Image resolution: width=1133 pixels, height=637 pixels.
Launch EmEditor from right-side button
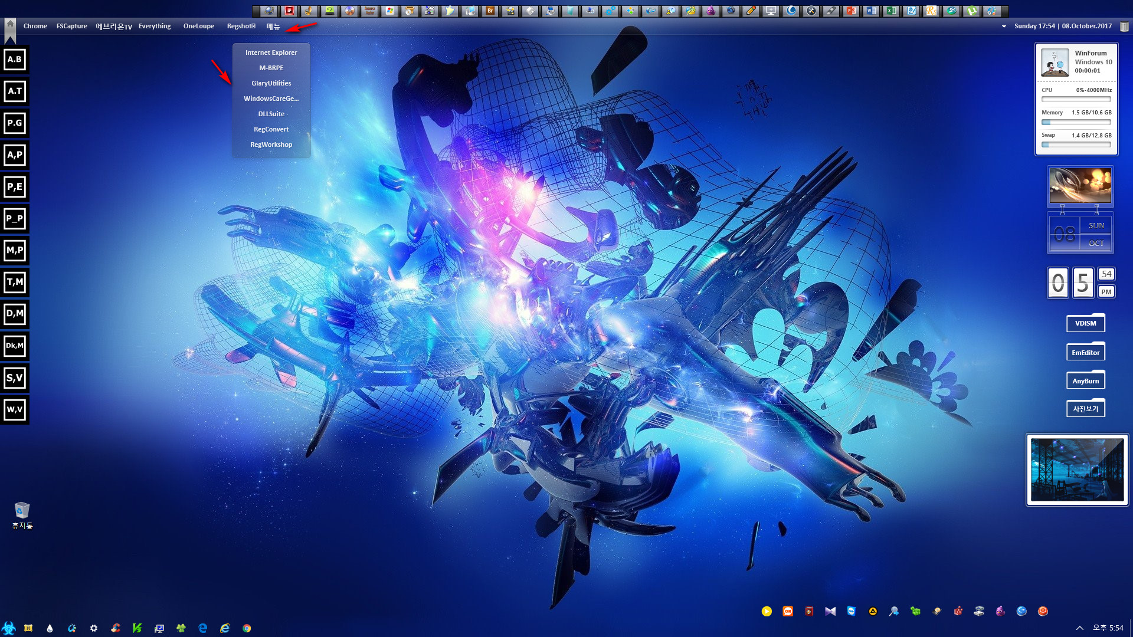click(x=1086, y=352)
